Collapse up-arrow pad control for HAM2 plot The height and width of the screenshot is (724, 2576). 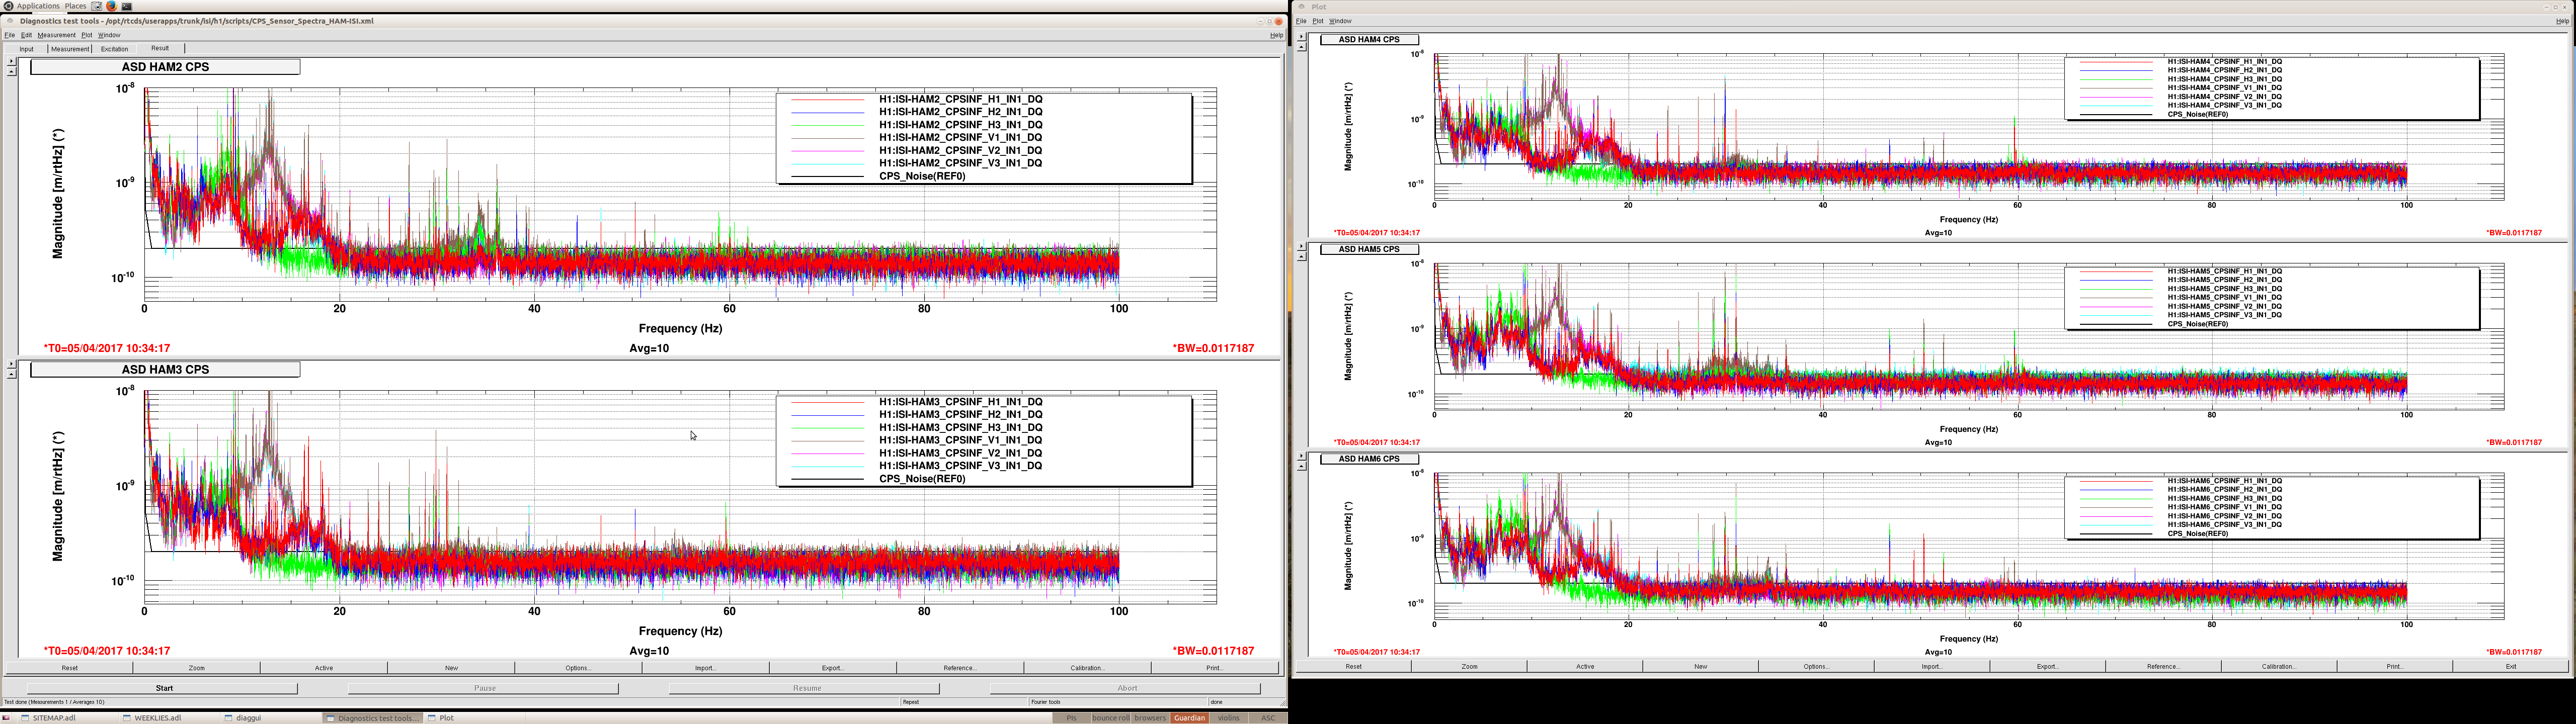pos(11,71)
